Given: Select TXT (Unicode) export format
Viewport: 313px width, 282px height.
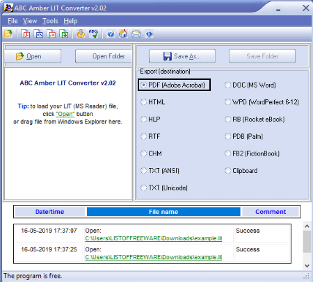Looking at the screenshot, I should coord(164,188).
